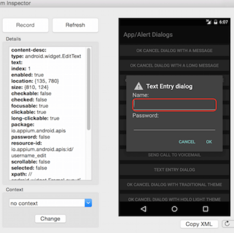Click the 'Details' section label
Viewport: 234px width, 233px height.
click(13, 39)
